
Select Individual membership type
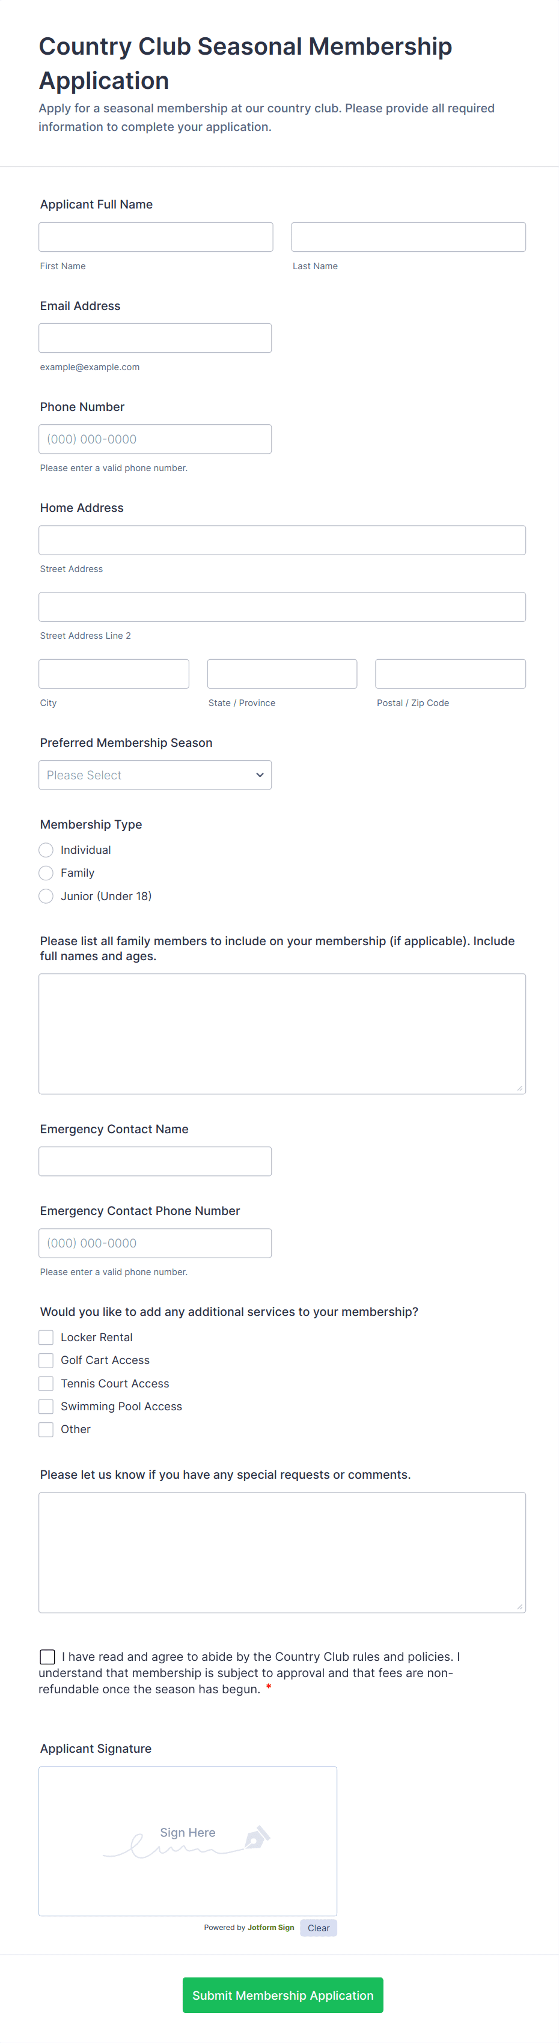46,850
